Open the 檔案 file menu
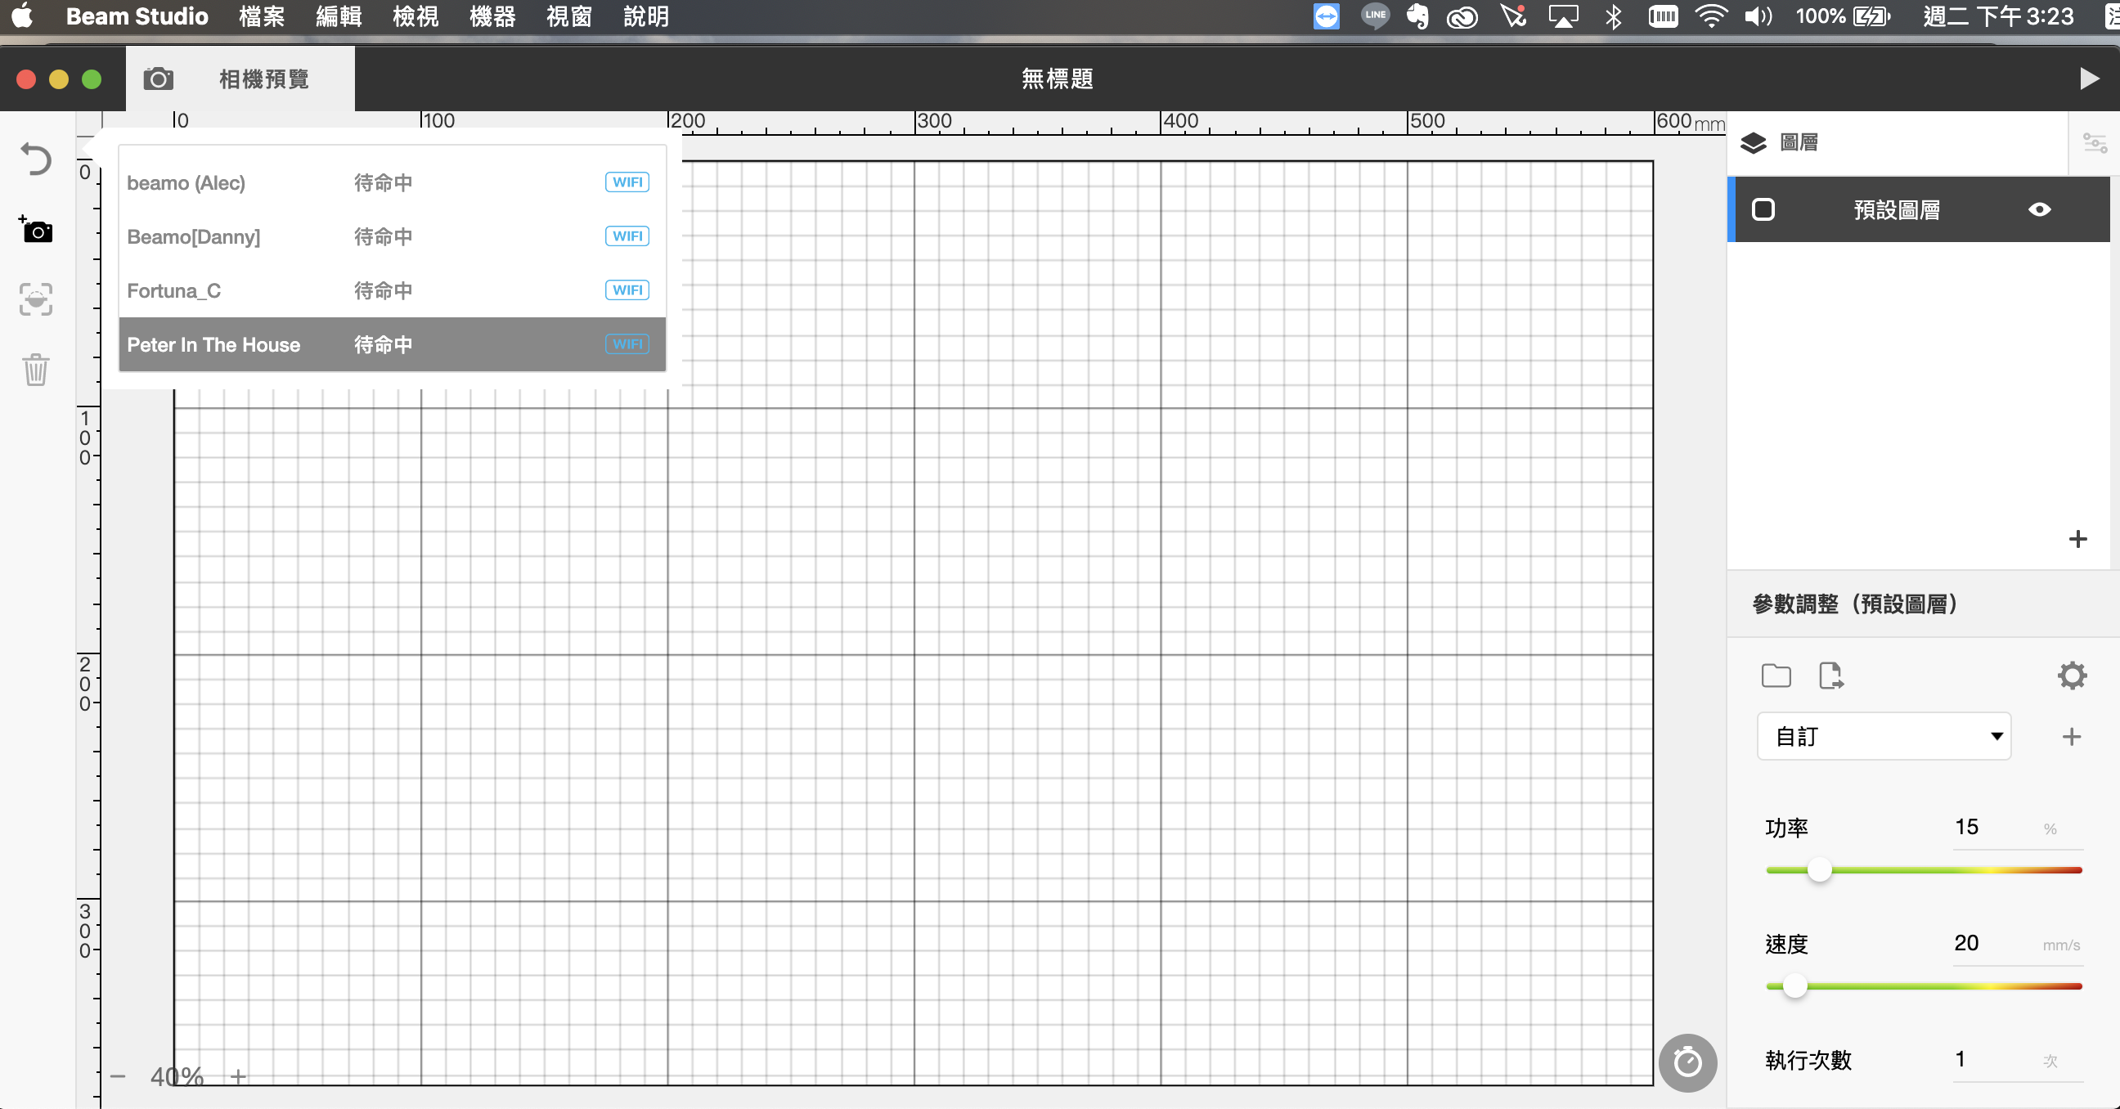This screenshot has height=1109, width=2120. pos(262,16)
